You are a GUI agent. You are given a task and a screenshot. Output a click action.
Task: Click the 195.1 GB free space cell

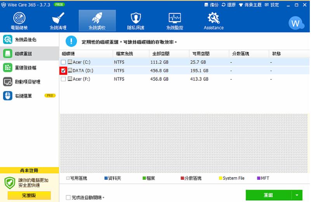[199, 70]
